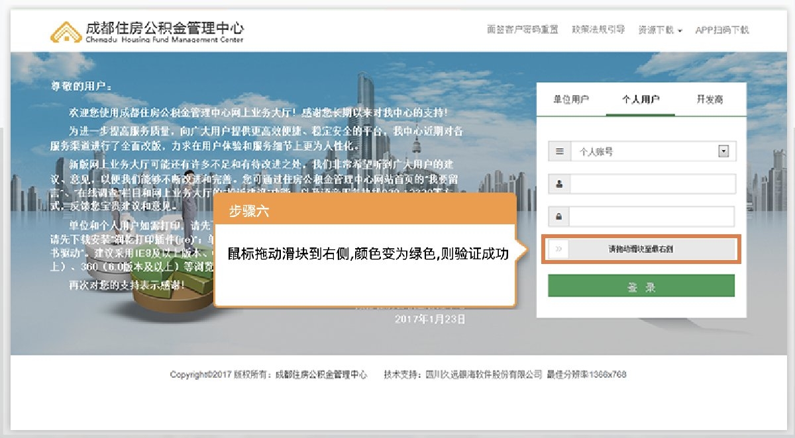Click the green 登录 login button
795x438 pixels.
[641, 285]
